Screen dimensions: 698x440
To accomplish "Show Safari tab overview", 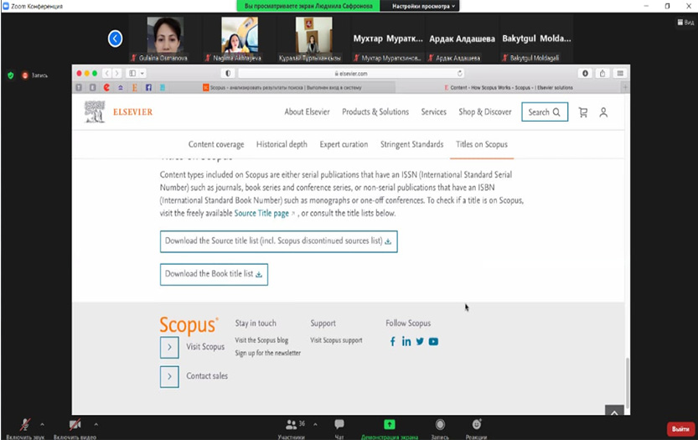I will tap(620, 73).
